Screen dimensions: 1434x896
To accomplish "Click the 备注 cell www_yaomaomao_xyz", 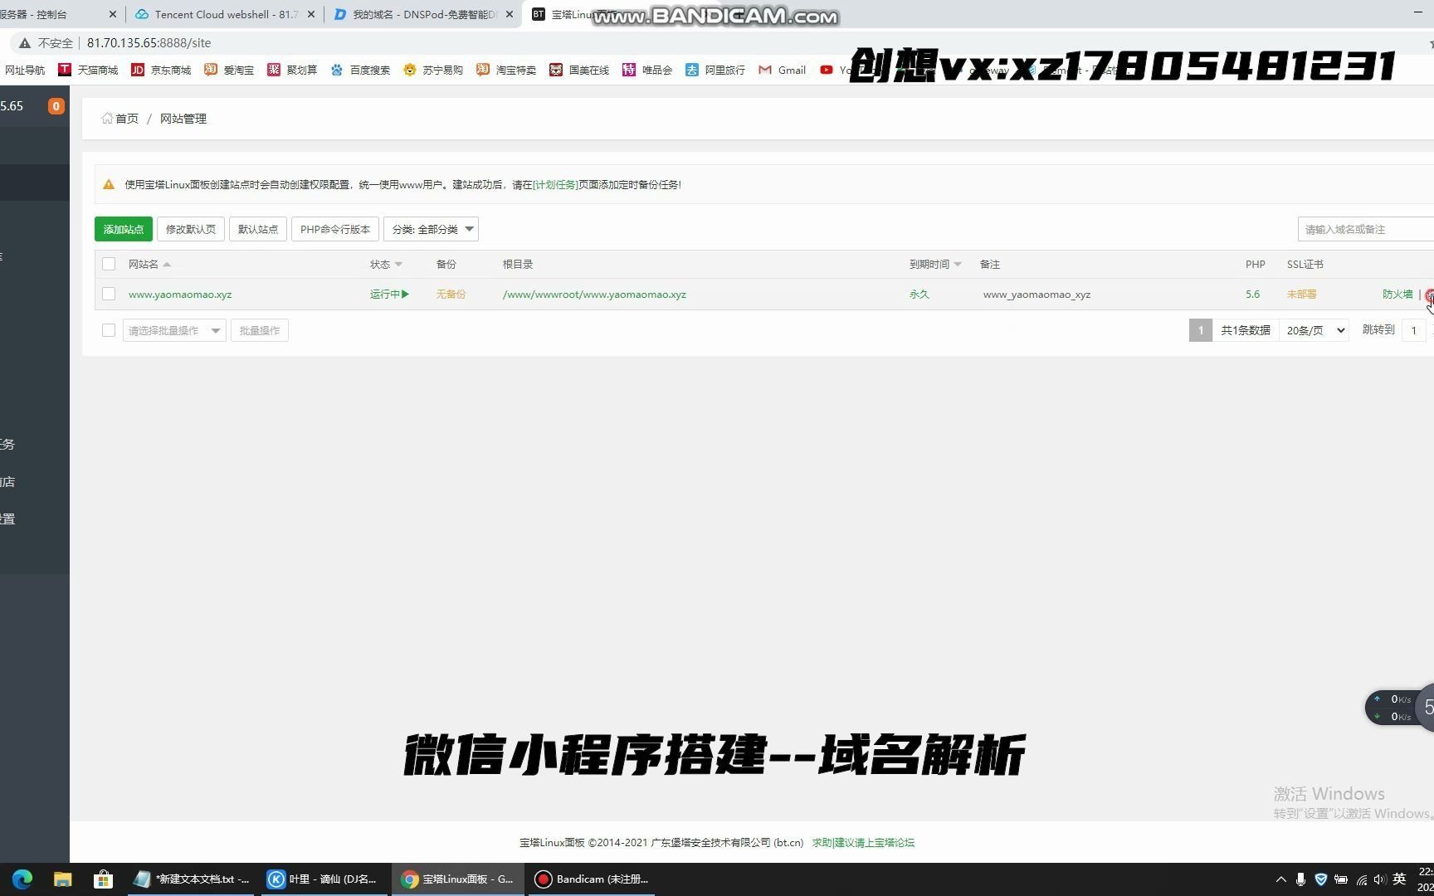I will click(x=1036, y=295).
